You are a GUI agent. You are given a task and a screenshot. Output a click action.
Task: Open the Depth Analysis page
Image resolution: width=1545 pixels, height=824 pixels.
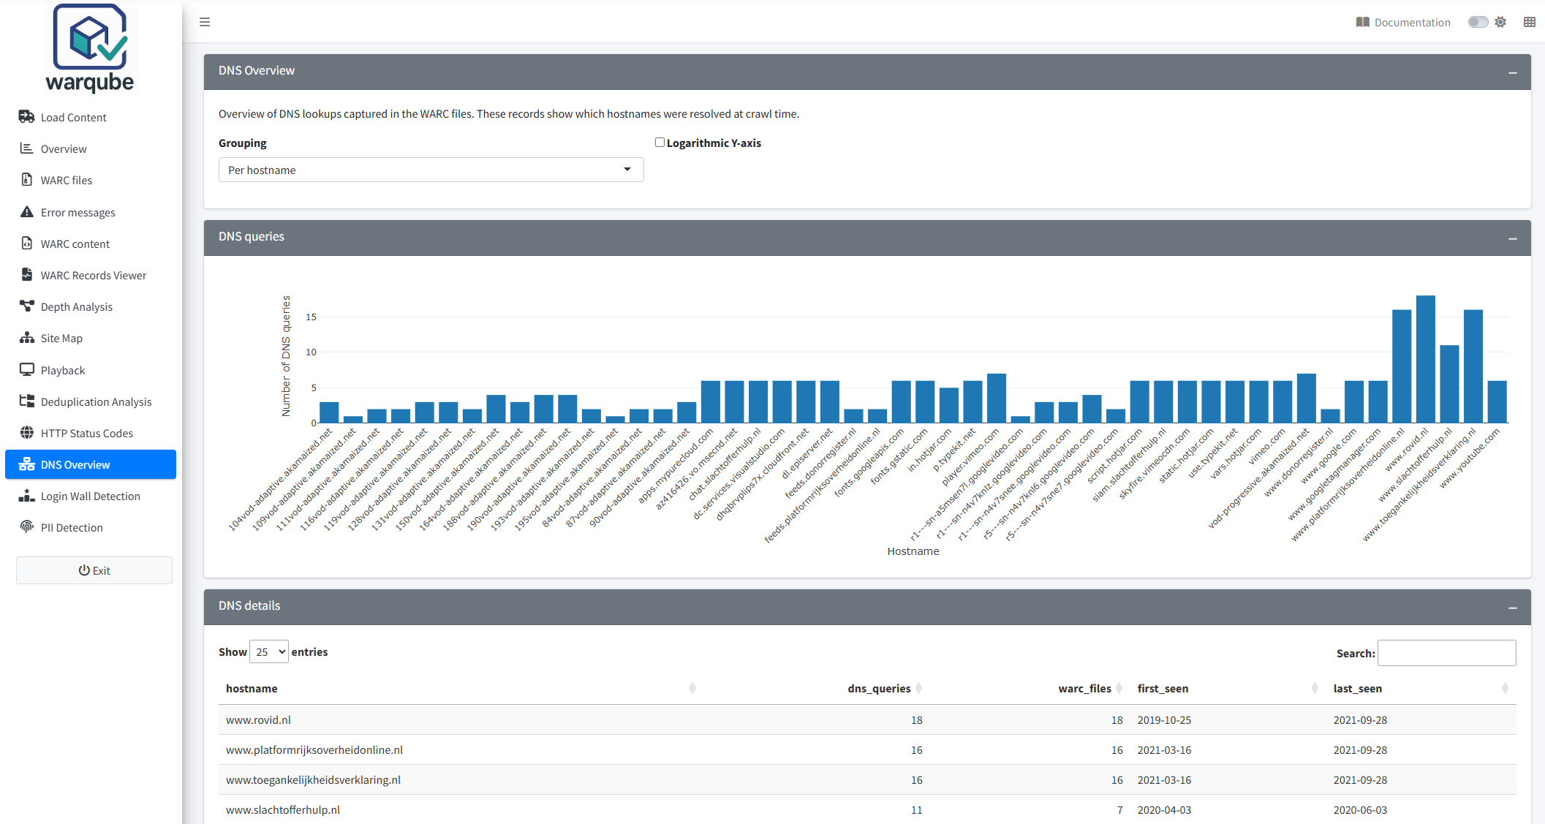click(91, 306)
